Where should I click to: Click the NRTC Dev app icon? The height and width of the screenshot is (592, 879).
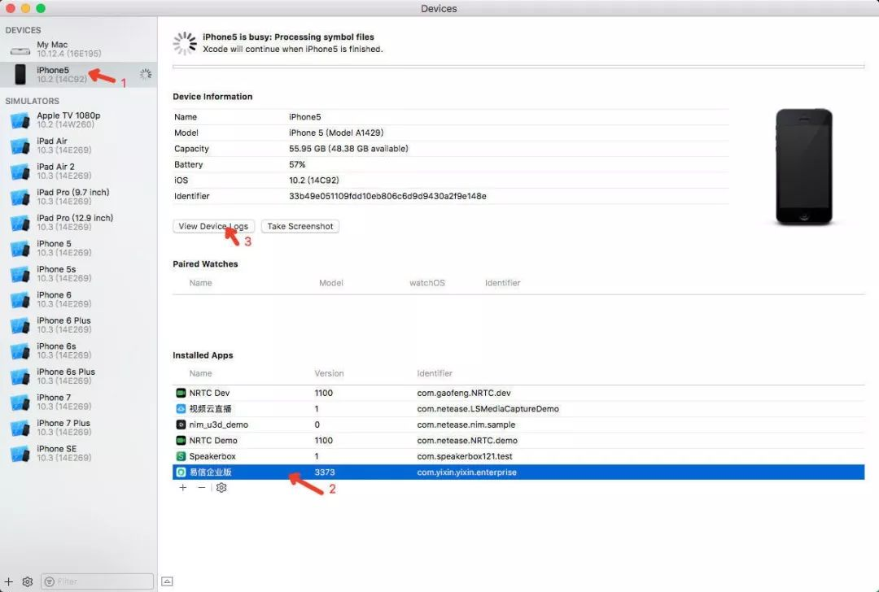[181, 393]
